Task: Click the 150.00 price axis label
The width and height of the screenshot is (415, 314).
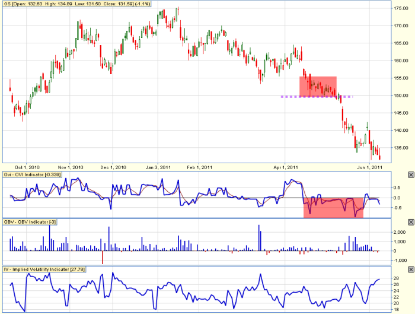Action: tap(401, 96)
